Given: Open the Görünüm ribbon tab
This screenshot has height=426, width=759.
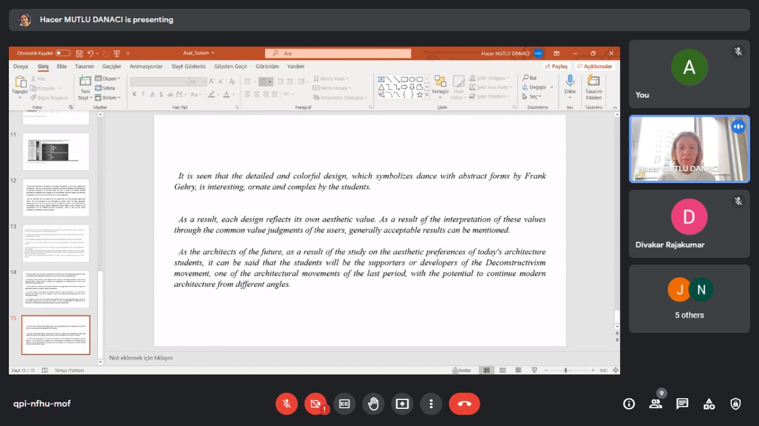Looking at the screenshot, I should pyautogui.click(x=267, y=66).
